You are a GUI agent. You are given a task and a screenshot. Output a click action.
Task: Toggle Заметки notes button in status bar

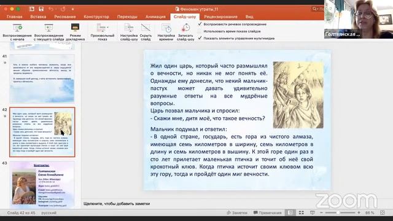point(237,213)
